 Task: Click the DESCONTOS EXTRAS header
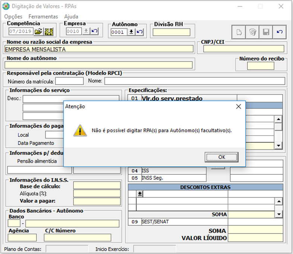(205, 187)
